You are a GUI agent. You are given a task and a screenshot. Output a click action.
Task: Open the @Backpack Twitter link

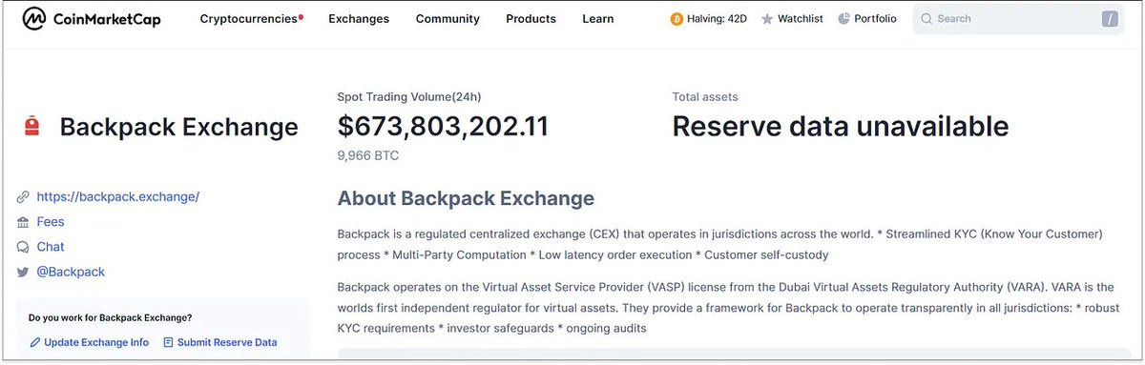pos(71,273)
